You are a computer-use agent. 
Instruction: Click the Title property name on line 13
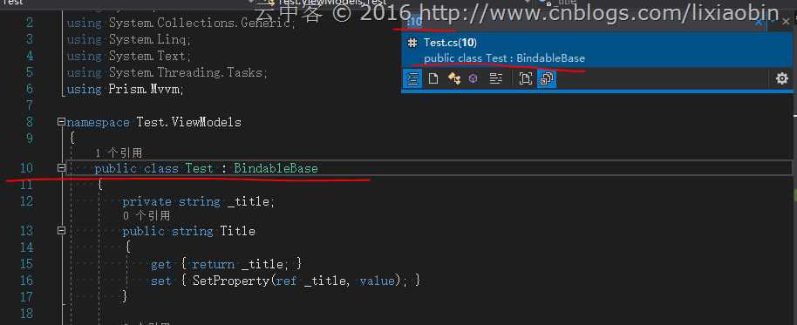237,231
